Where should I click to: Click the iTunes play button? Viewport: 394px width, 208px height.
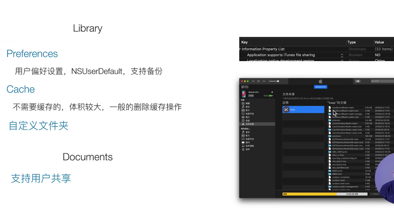tap(259, 81)
